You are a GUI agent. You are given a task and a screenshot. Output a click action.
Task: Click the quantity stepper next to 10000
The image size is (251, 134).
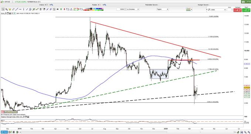[125, 9]
